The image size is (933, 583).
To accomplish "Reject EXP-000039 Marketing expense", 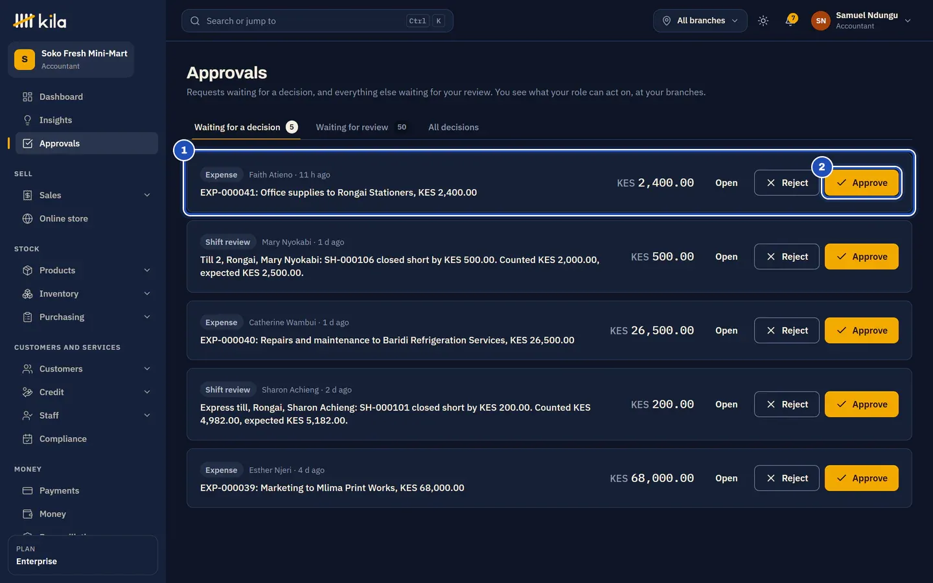I will click(787, 478).
